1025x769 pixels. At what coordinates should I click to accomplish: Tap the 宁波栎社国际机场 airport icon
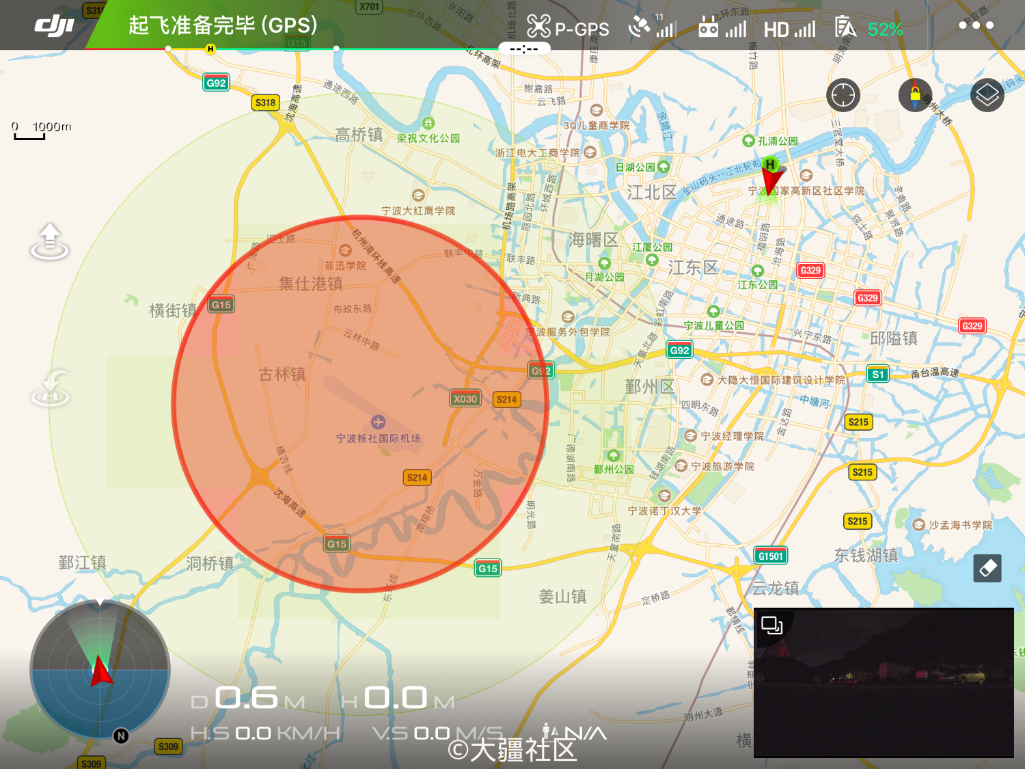coord(378,422)
